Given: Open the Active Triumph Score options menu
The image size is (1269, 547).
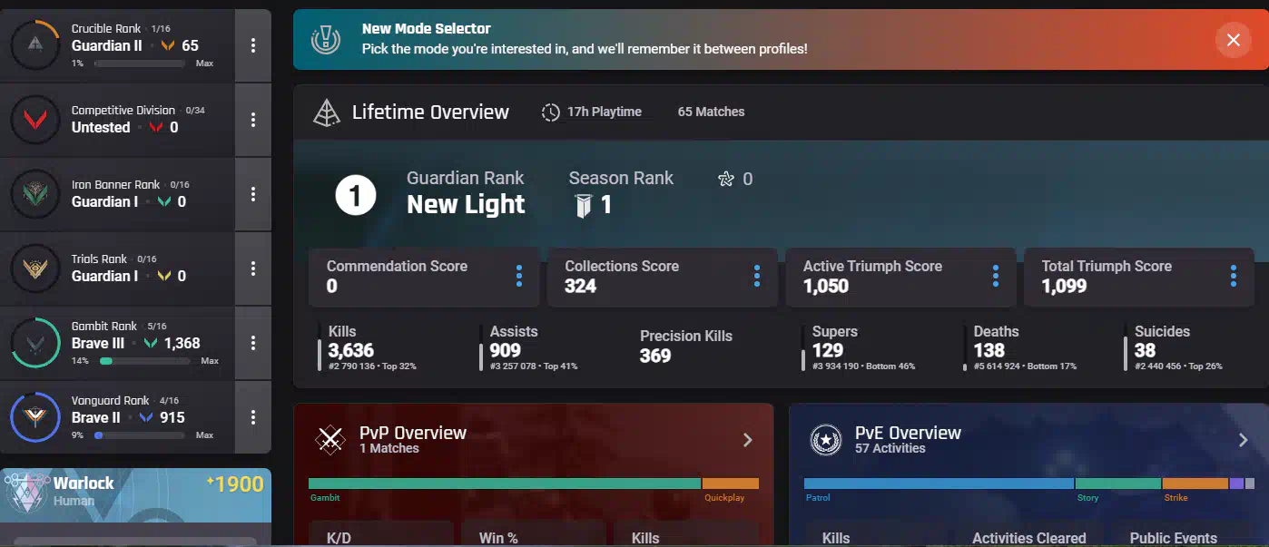Looking at the screenshot, I should (996, 276).
